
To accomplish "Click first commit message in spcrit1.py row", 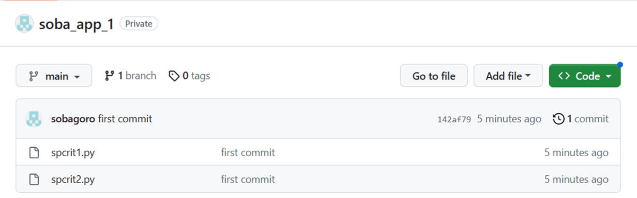I will pos(248,153).
